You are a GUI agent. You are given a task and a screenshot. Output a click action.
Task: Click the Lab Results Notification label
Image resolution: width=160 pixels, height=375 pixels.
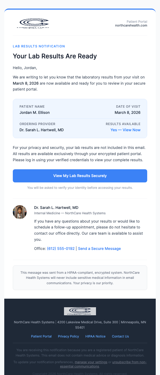point(39,46)
